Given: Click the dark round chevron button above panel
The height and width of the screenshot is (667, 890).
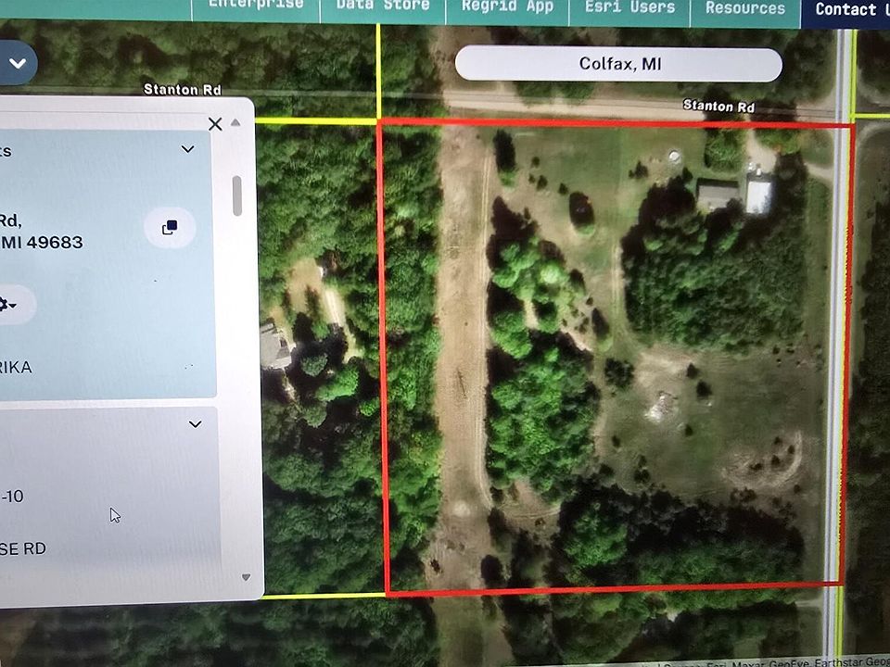Looking at the screenshot, I should tap(17, 64).
